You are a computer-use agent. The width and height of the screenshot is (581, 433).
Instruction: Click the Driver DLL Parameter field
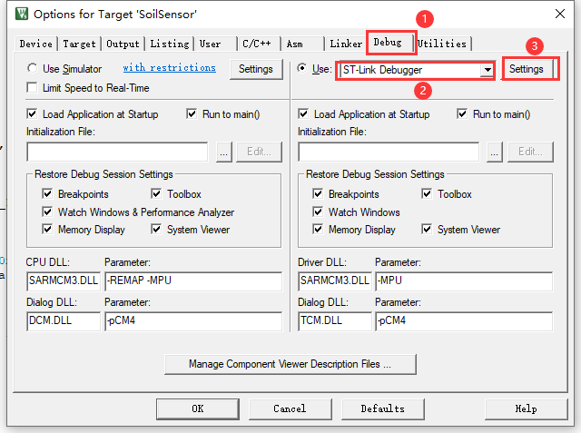pyautogui.click(x=463, y=280)
